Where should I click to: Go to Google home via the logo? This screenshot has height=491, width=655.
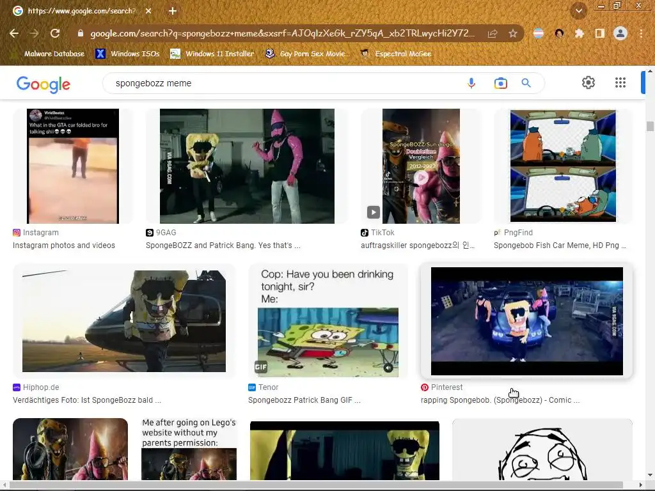[43, 84]
